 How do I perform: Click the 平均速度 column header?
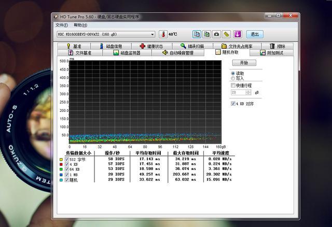(x=220, y=153)
